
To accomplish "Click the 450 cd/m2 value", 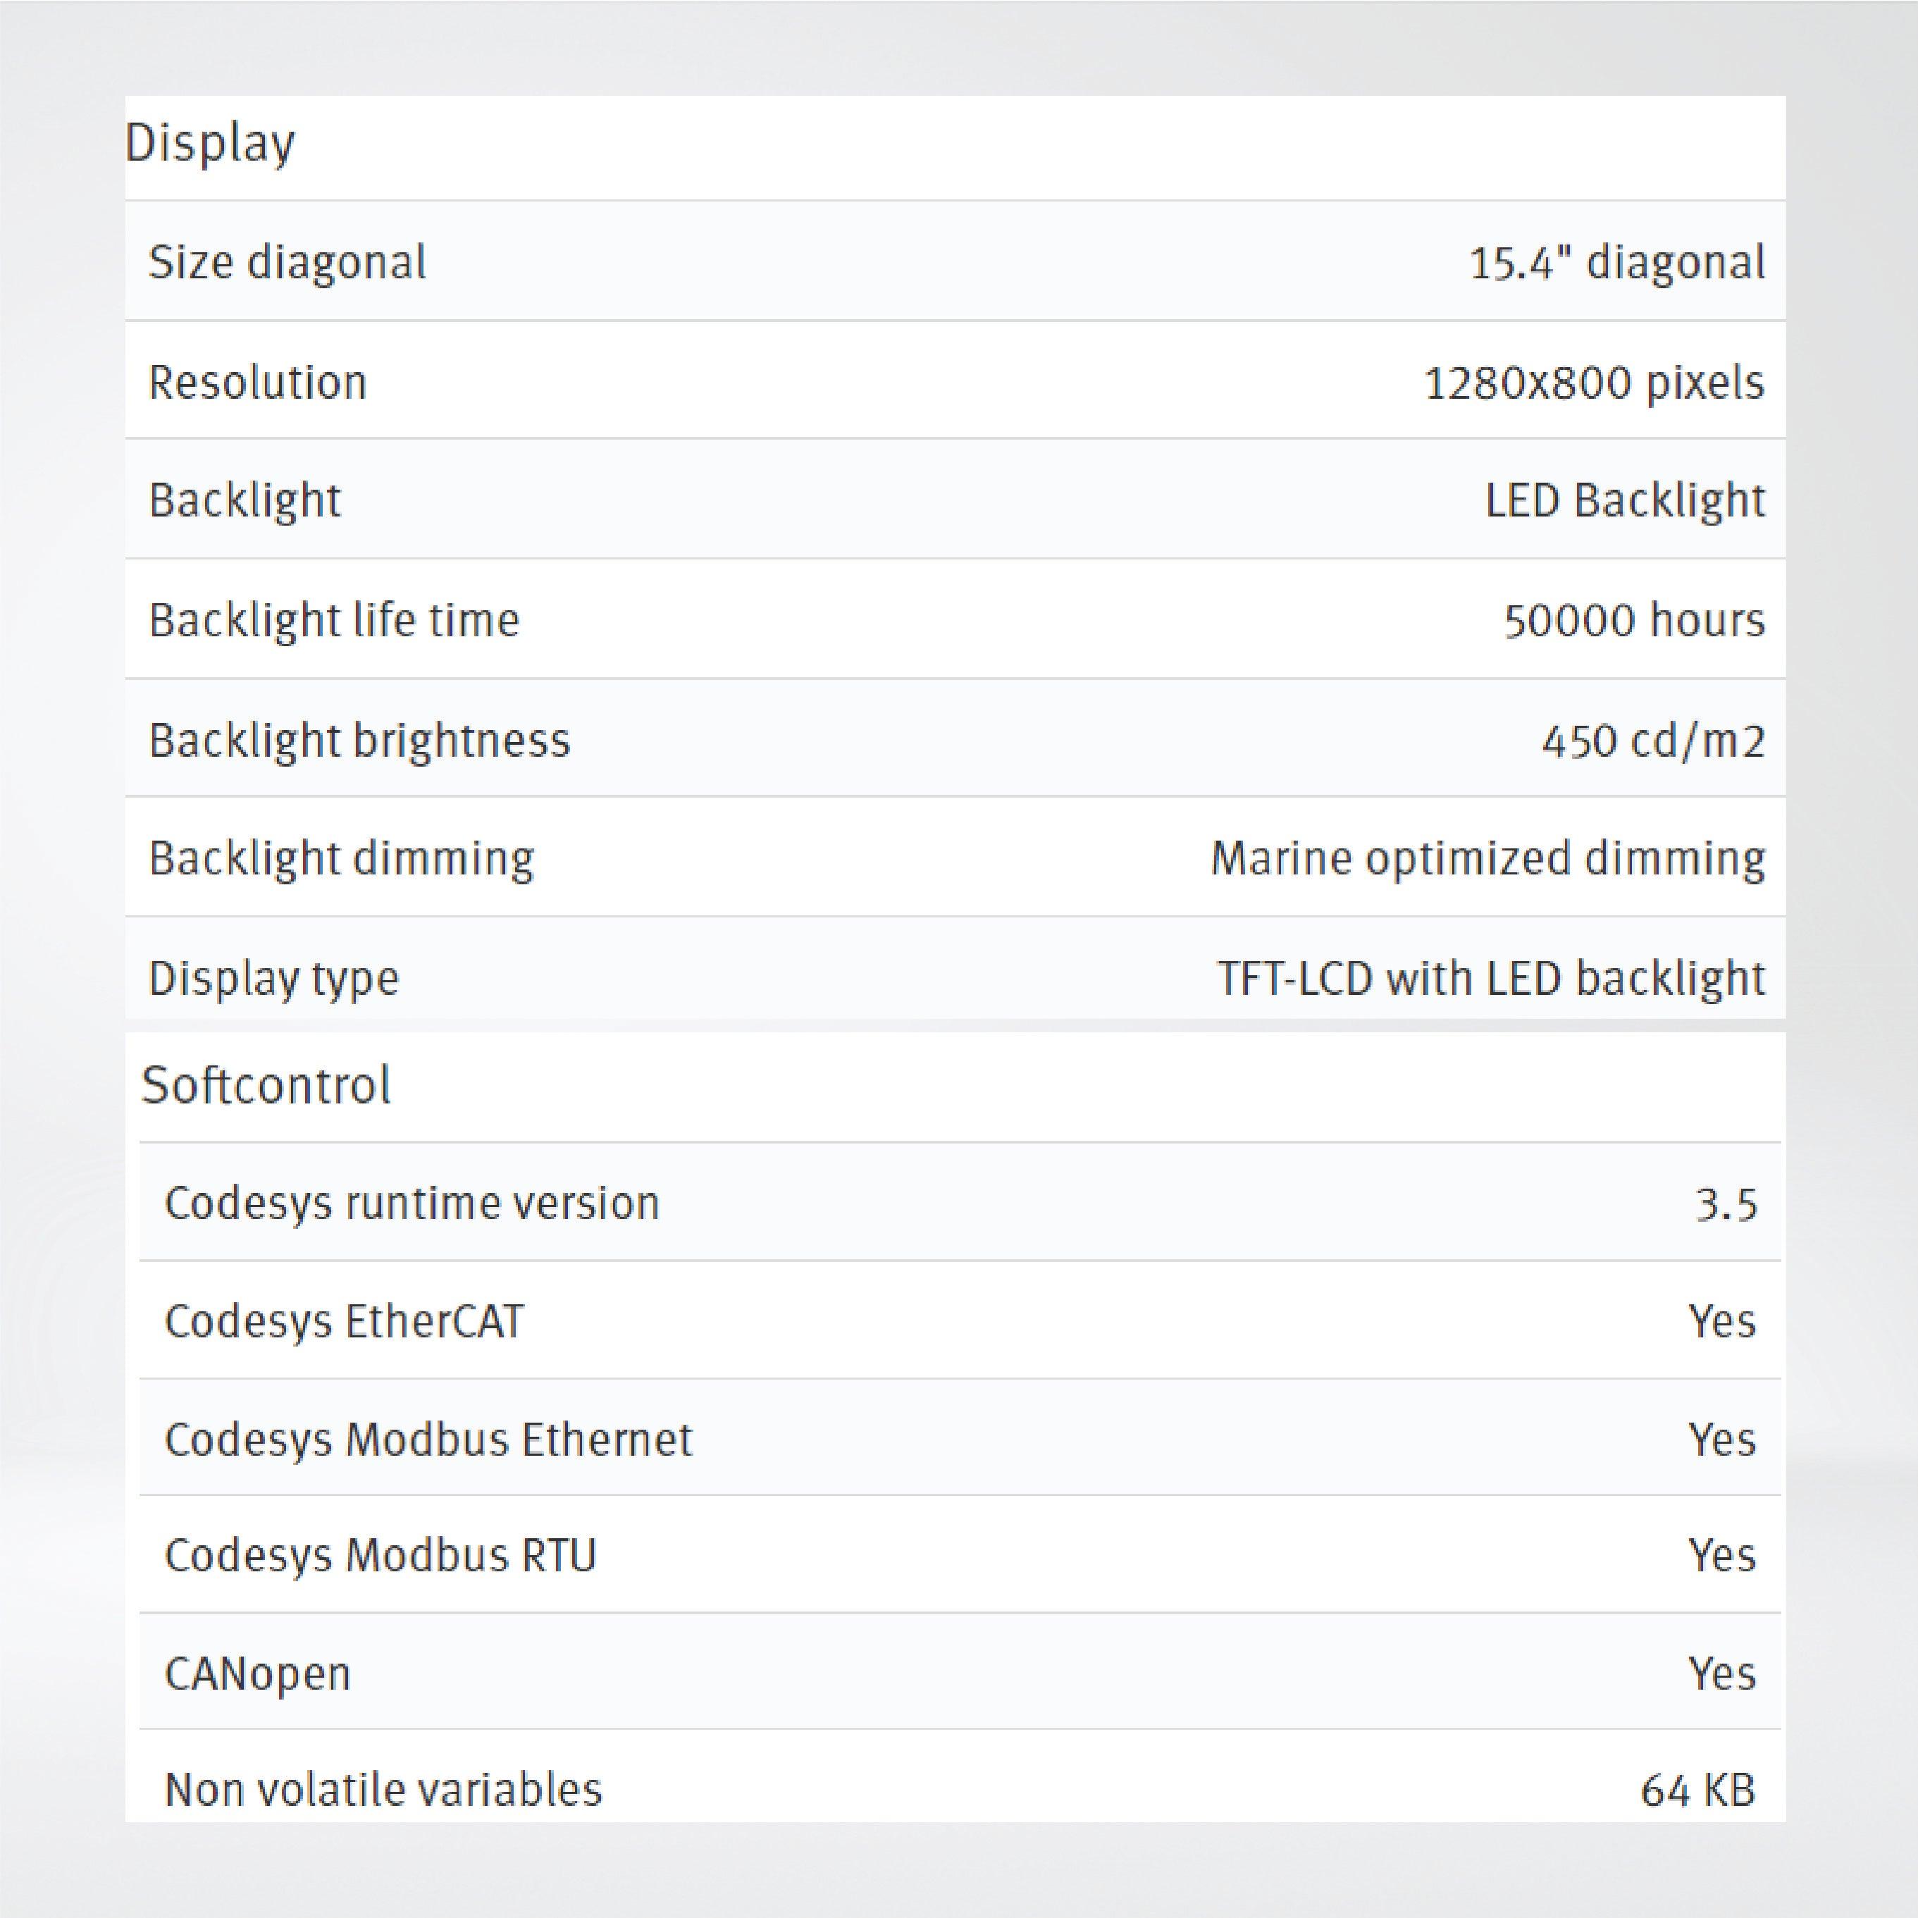I will click(1653, 741).
